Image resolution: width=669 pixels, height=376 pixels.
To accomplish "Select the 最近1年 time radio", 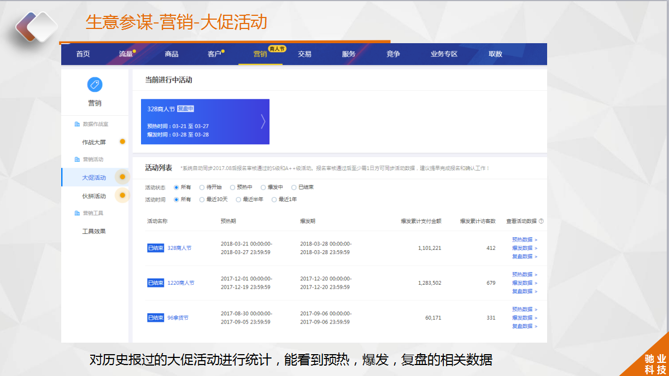I will tap(274, 199).
